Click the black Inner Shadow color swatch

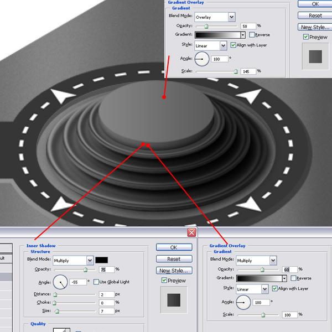(101, 260)
